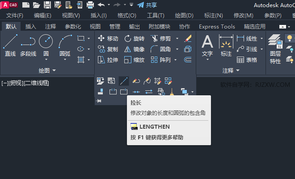Click the Edit Polyline icon
The height and width of the screenshot is (179, 295).
click(x=136, y=81)
